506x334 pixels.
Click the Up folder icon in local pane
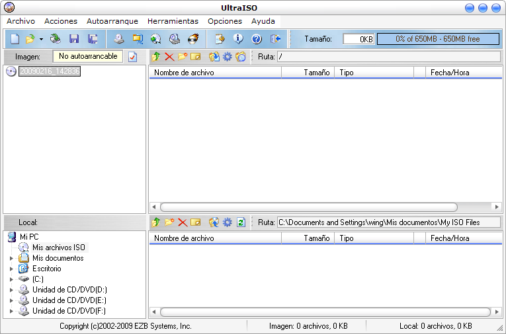tap(156, 222)
